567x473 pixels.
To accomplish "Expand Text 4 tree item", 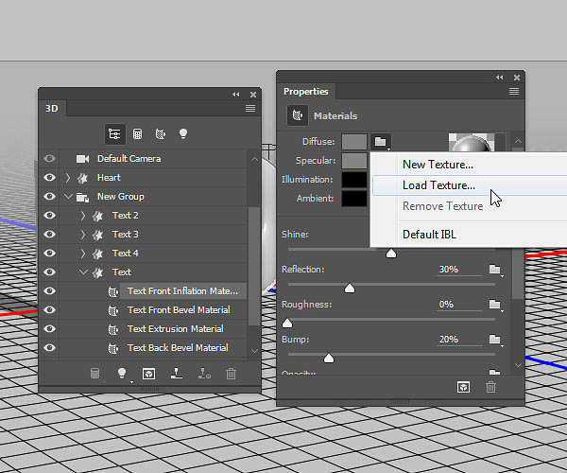I will point(83,253).
